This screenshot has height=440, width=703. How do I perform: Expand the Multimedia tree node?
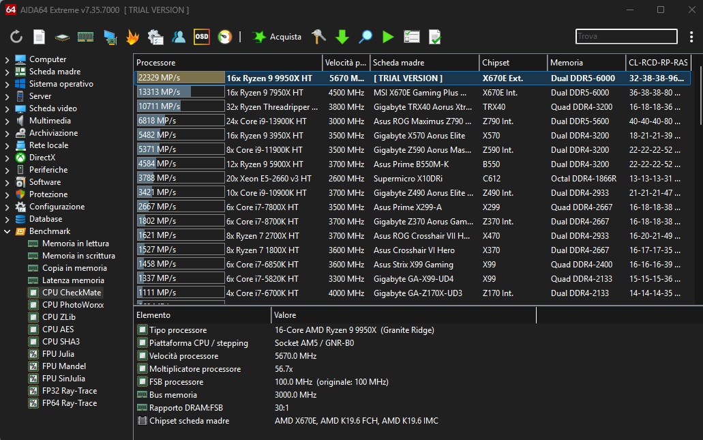(8, 121)
